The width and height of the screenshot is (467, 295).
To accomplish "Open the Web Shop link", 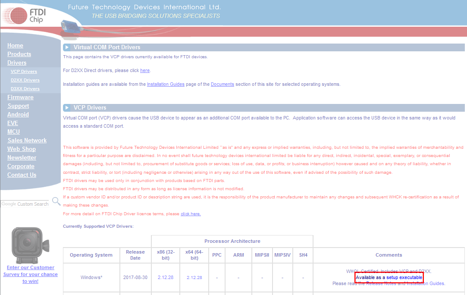I will click(x=22, y=149).
